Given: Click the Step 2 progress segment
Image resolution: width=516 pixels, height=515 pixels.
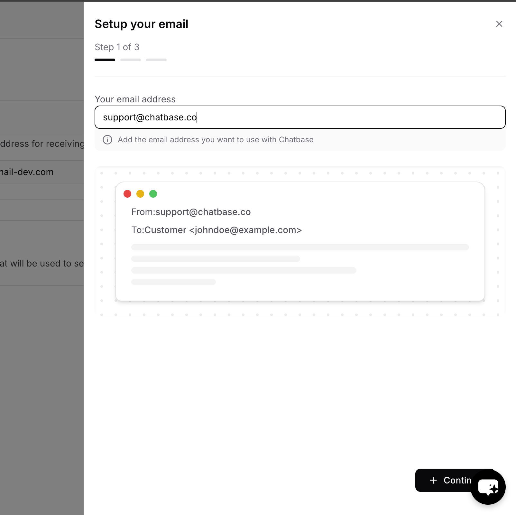Looking at the screenshot, I should [131, 60].
